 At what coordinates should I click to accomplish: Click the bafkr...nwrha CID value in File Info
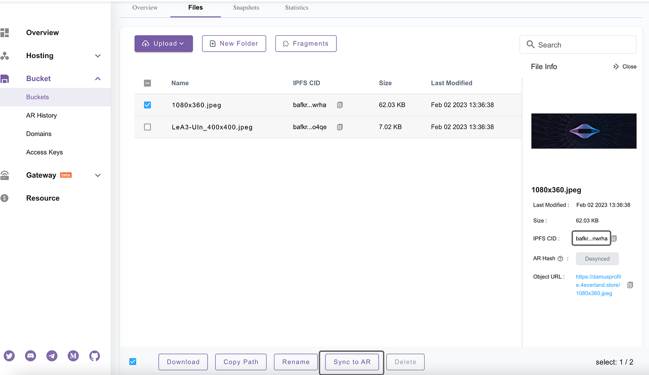[592, 239]
